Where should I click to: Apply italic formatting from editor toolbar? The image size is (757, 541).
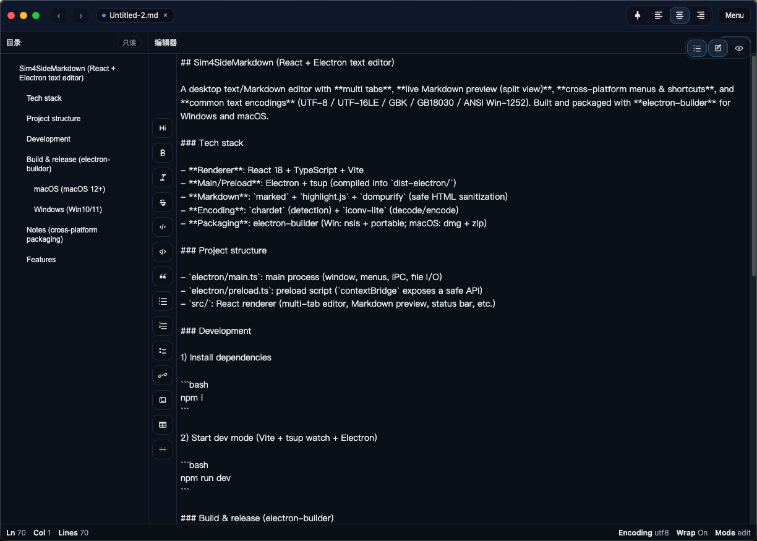pyautogui.click(x=163, y=177)
